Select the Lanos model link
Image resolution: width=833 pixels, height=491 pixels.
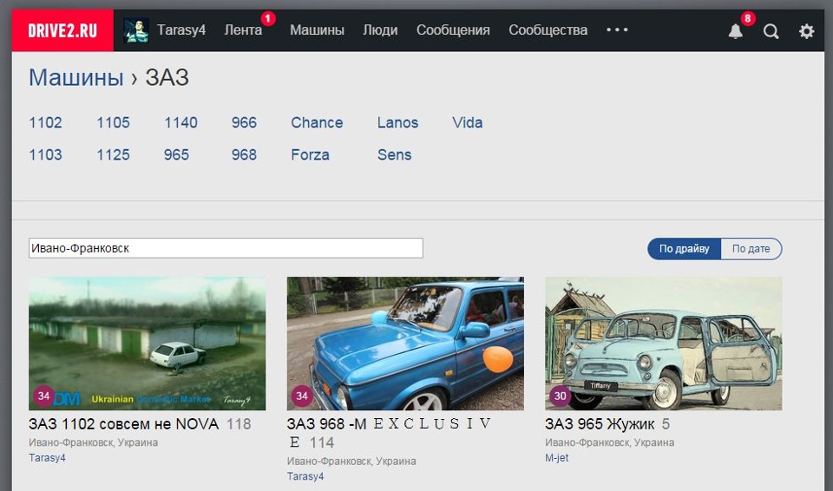click(x=398, y=123)
